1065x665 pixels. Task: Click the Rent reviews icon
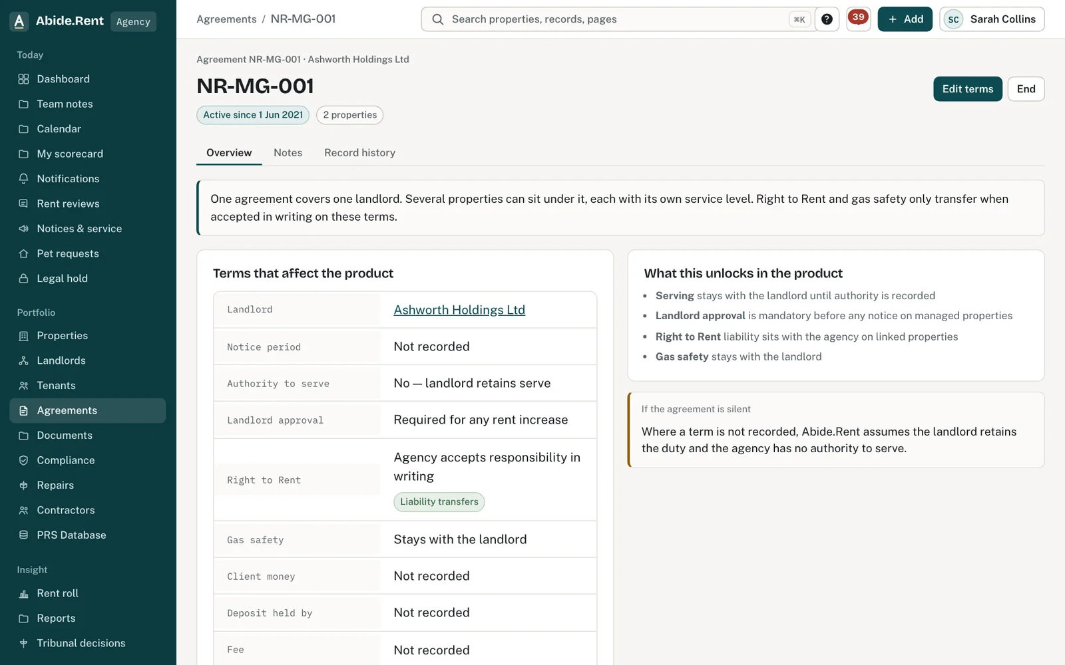point(23,204)
